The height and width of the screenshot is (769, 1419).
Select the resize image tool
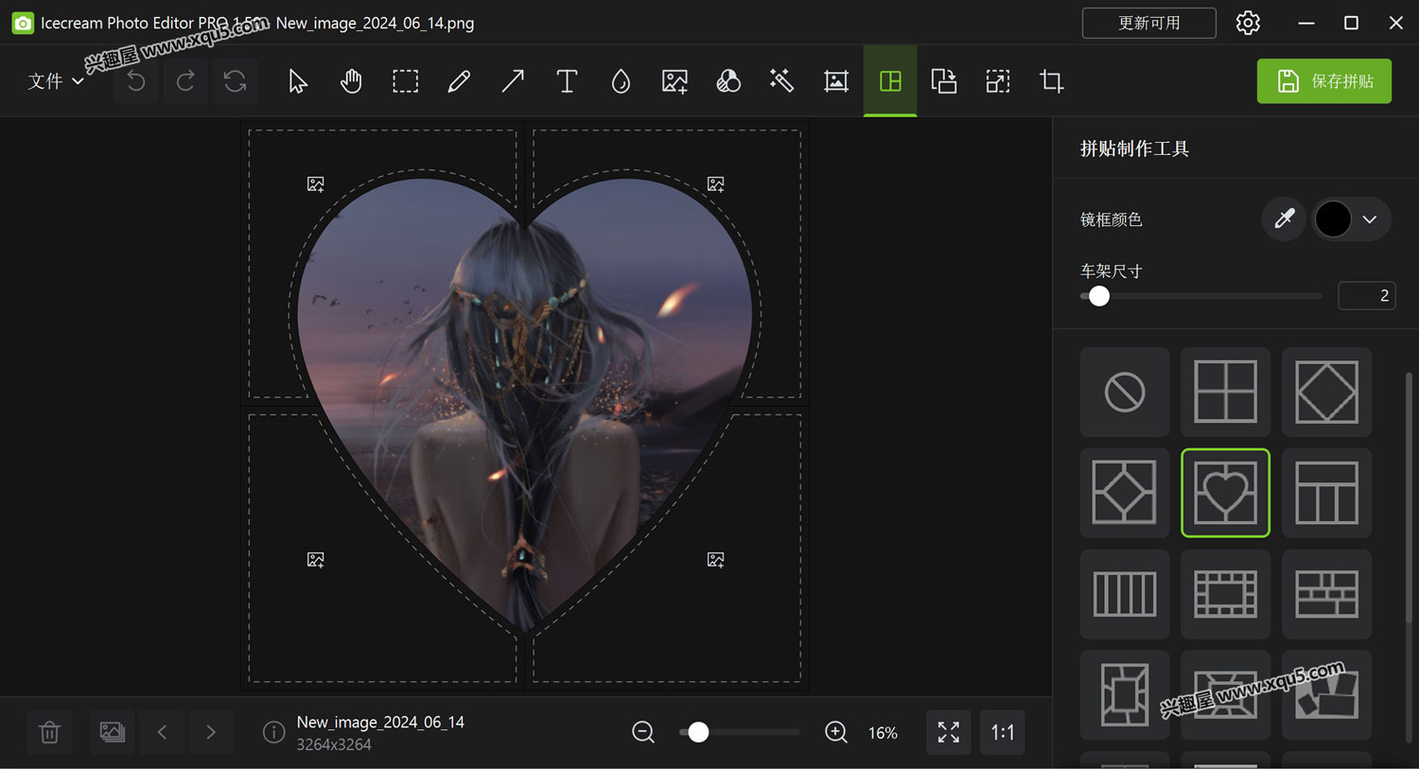click(x=998, y=81)
